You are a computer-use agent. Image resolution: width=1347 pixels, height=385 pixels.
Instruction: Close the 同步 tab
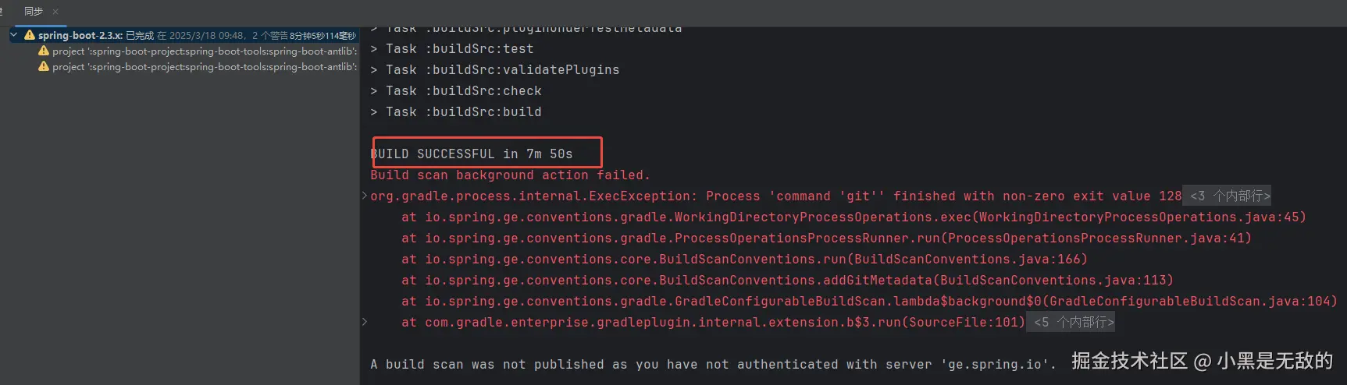point(55,12)
